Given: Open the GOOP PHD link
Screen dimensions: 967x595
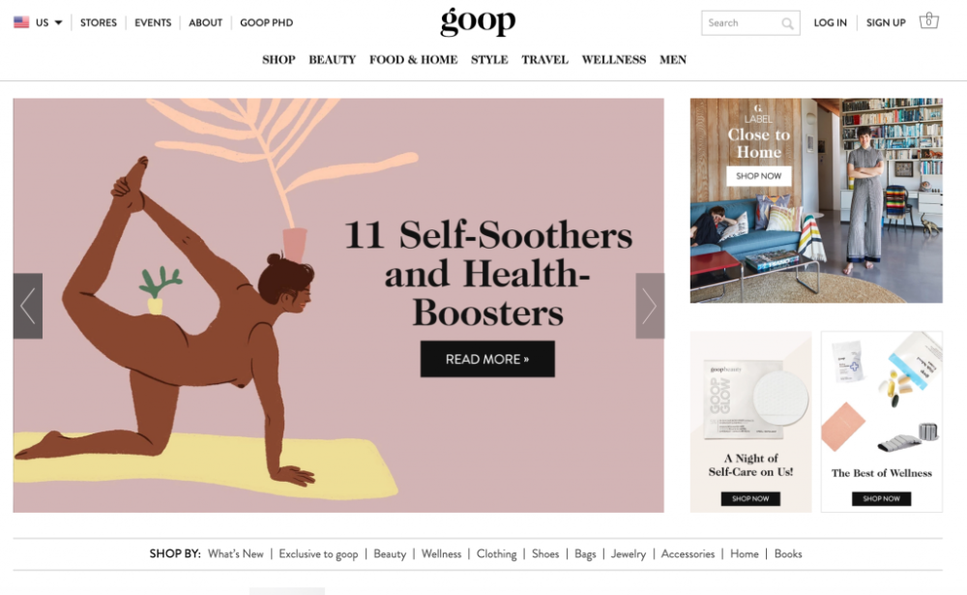Looking at the screenshot, I should coord(267,23).
